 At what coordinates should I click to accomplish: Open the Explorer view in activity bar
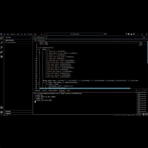(2, 38)
